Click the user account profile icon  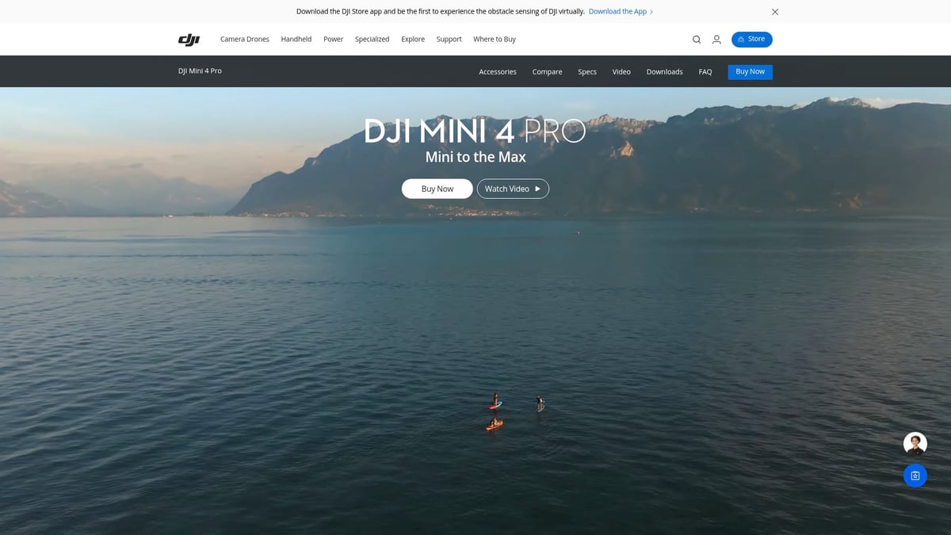point(716,39)
